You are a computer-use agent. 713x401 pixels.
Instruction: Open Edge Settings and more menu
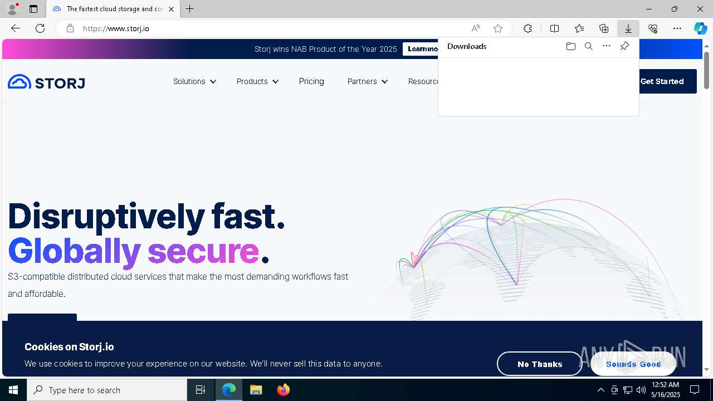pyautogui.click(x=677, y=28)
